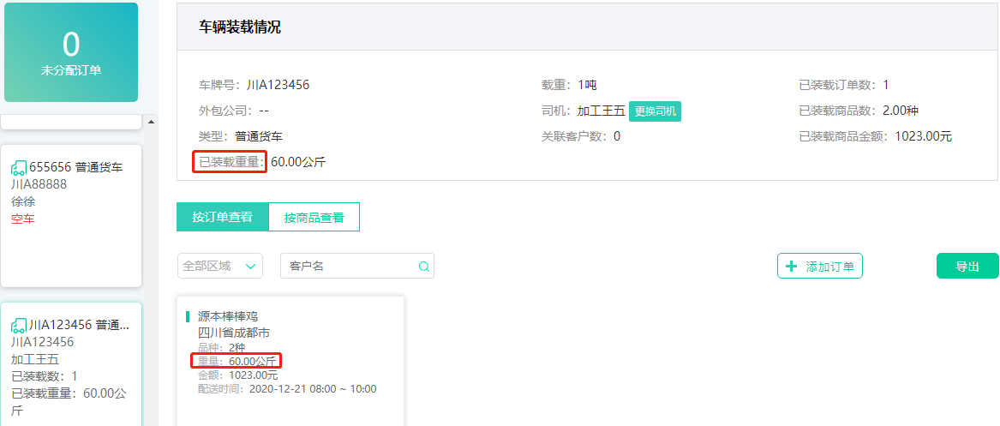The image size is (1000, 426).
Task: Click the 车辆装载情况 panel header
Action: pos(240,27)
